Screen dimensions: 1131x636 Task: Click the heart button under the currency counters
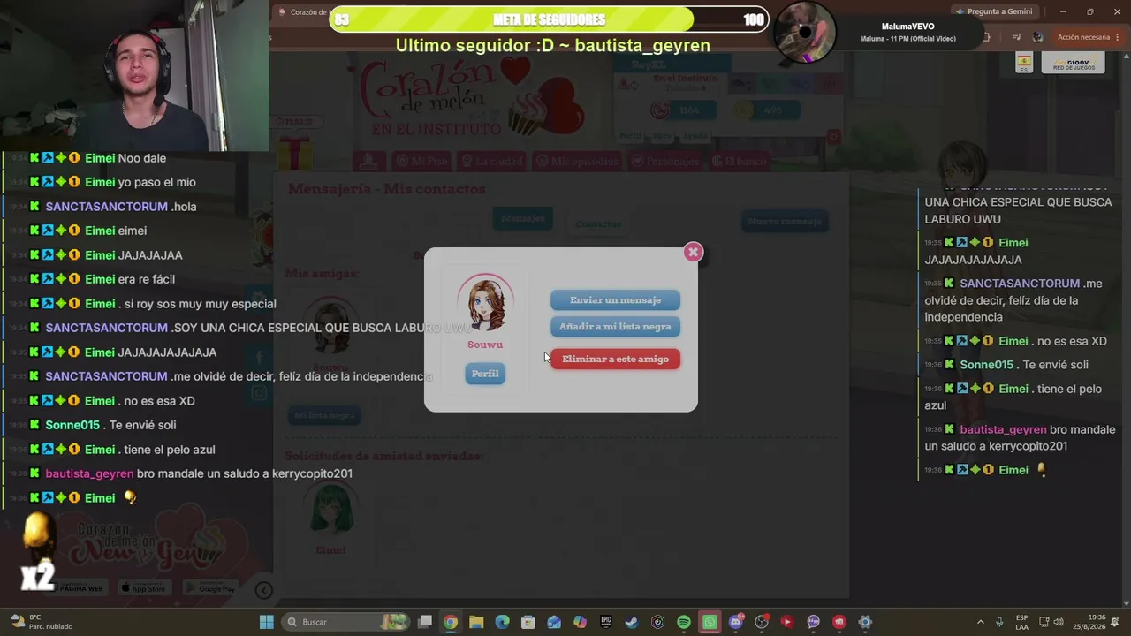[x=832, y=137]
